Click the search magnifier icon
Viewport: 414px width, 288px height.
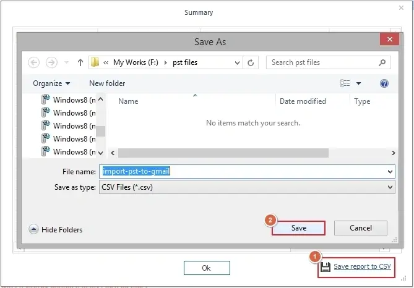[x=382, y=62]
